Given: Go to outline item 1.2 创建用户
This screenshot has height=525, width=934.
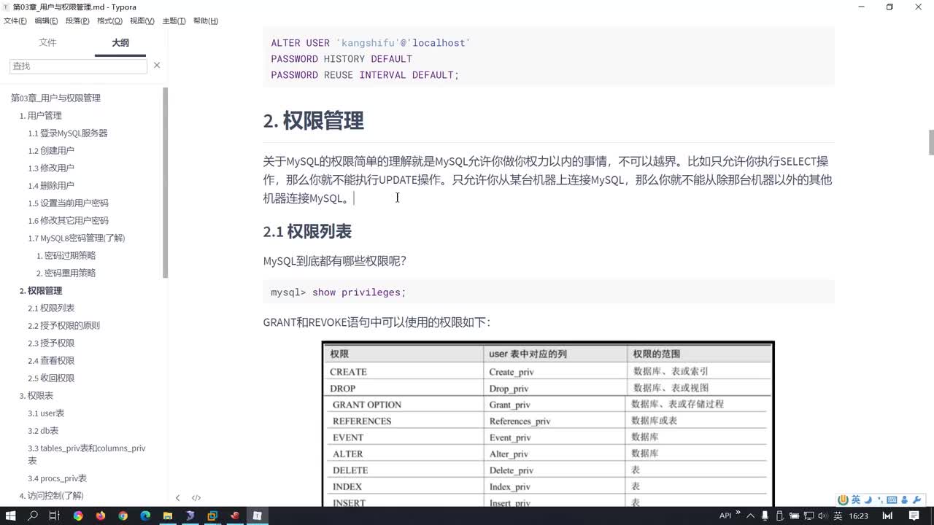Looking at the screenshot, I should tap(51, 150).
